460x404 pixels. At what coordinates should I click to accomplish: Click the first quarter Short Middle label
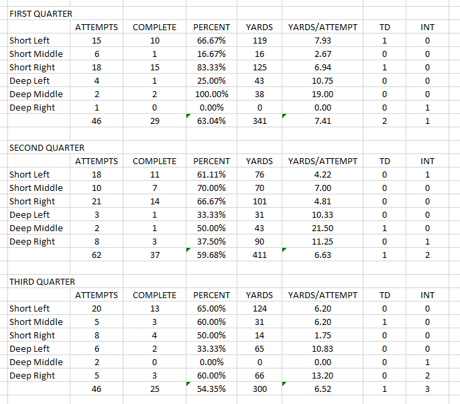click(36, 54)
